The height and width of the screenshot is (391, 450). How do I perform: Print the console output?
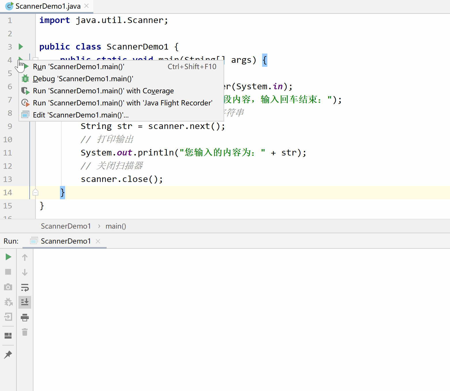pyautogui.click(x=25, y=317)
